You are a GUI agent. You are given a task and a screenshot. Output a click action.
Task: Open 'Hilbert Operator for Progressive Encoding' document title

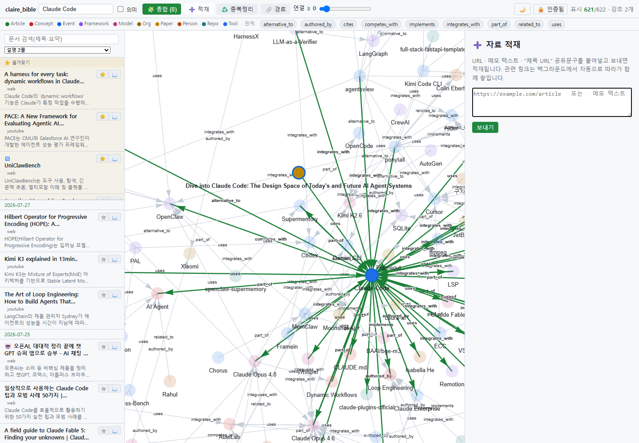pos(46,221)
